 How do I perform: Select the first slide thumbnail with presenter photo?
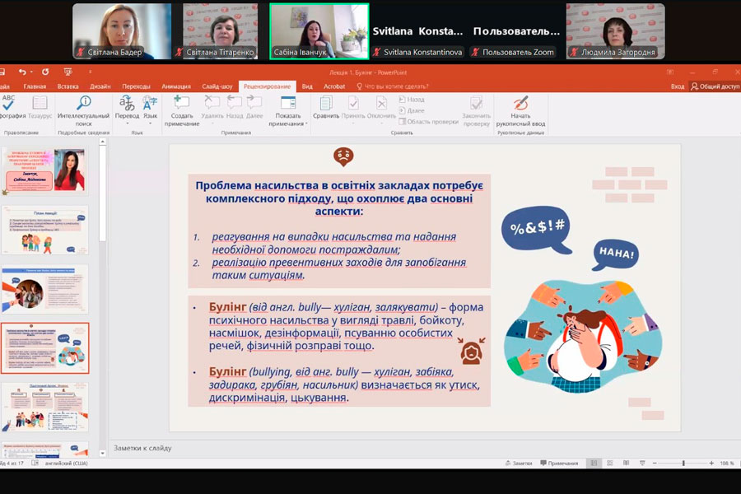coord(45,171)
